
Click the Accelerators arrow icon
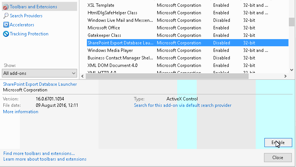click(x=6, y=25)
